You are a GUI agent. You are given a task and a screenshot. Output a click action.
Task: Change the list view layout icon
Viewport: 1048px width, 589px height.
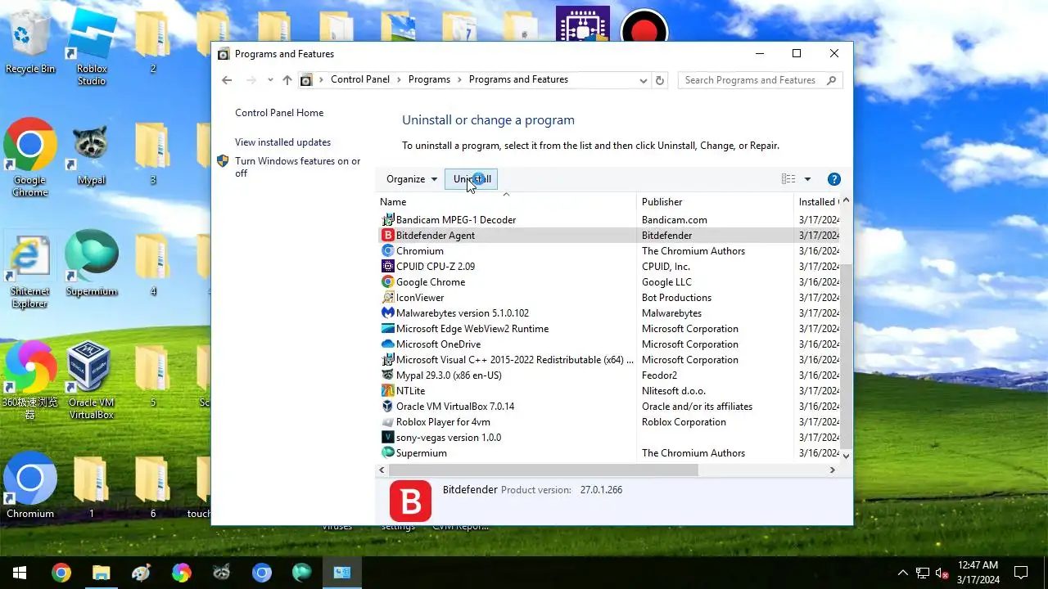pyautogui.click(x=788, y=179)
